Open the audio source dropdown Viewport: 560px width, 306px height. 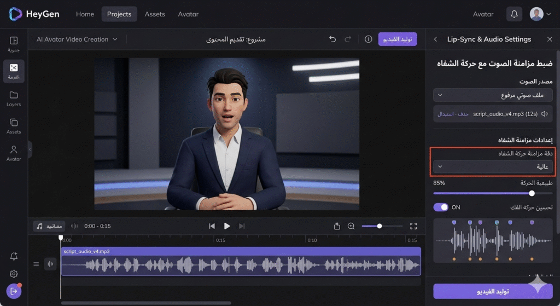[x=493, y=95]
